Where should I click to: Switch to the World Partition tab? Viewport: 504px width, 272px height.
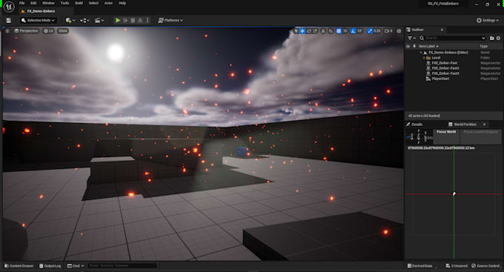[x=465, y=125]
